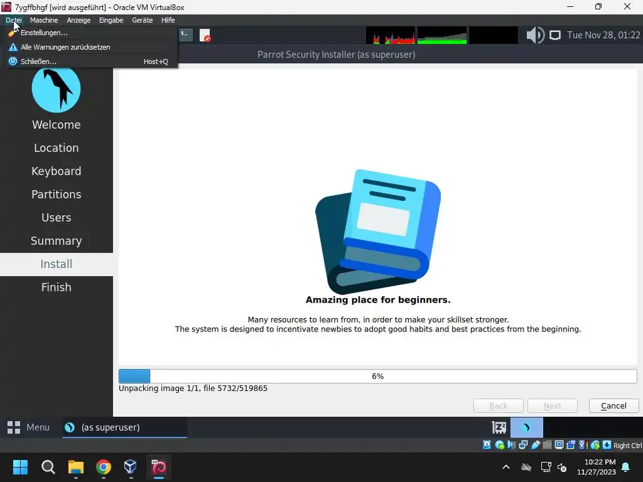643x482 pixels.
Task: Click the Windows network tray icon
Action: [x=546, y=467]
